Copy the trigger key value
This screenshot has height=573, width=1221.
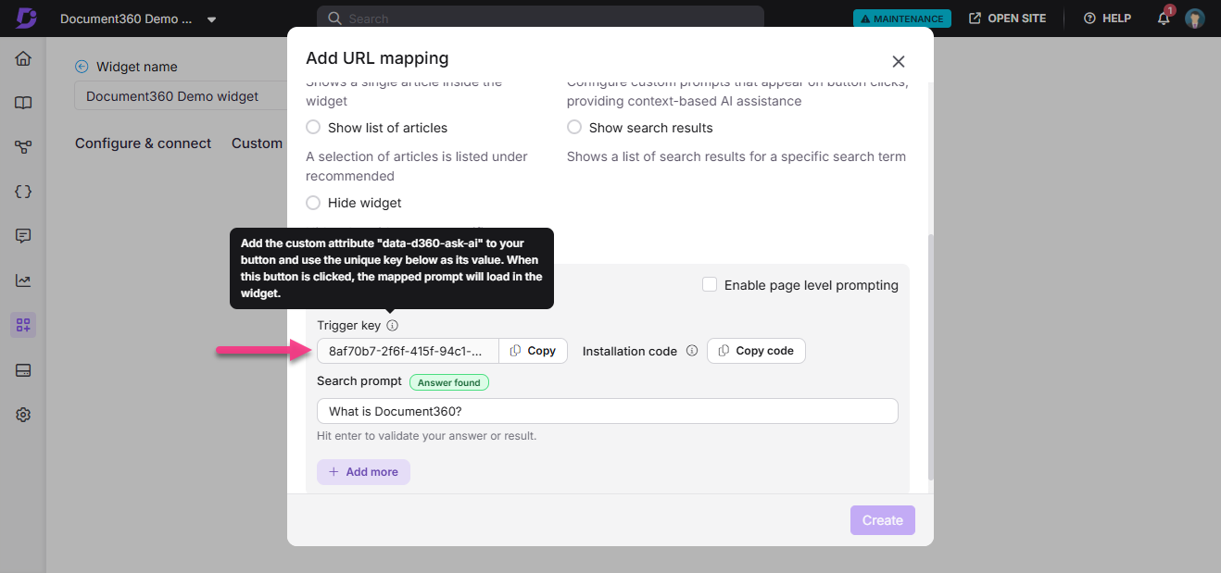tap(534, 351)
